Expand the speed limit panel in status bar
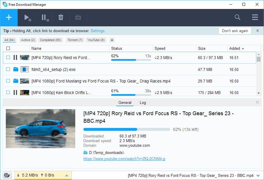Viewport: 264px width, 180px height. pyautogui.click(x=66, y=175)
